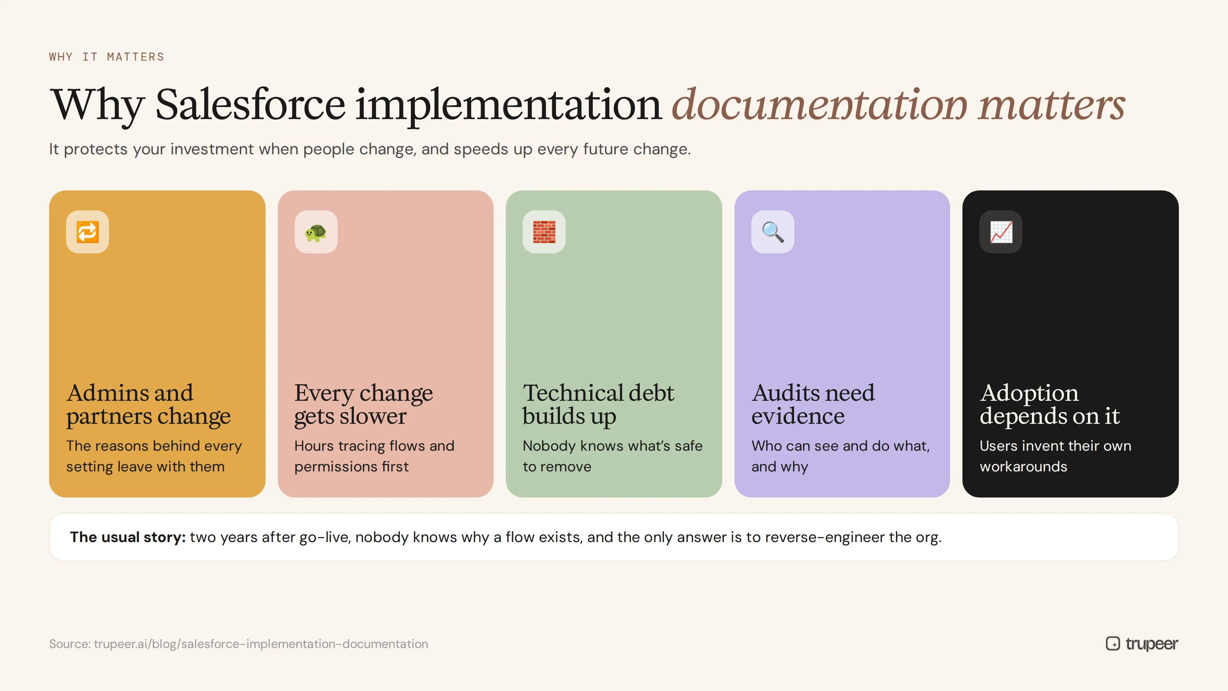This screenshot has height=691, width=1228.
Task: Click 'The usual story:' bold label
Action: click(x=128, y=537)
